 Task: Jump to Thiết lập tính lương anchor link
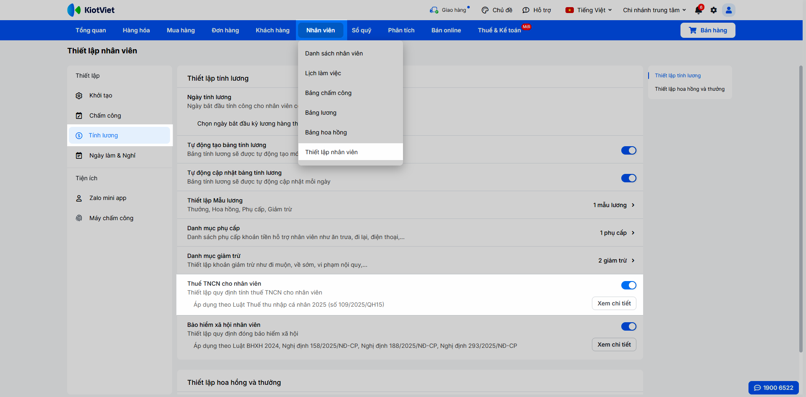pos(678,76)
